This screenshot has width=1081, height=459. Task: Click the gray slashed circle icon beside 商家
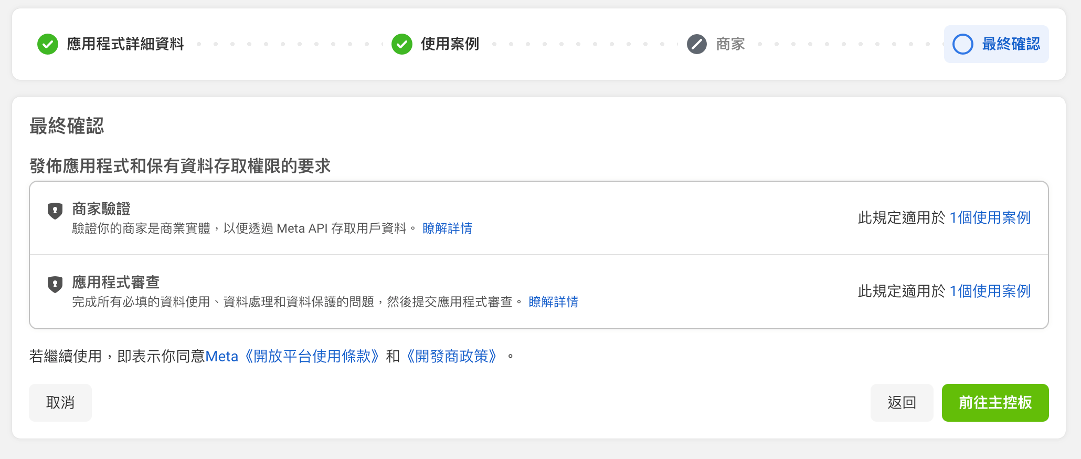point(697,44)
